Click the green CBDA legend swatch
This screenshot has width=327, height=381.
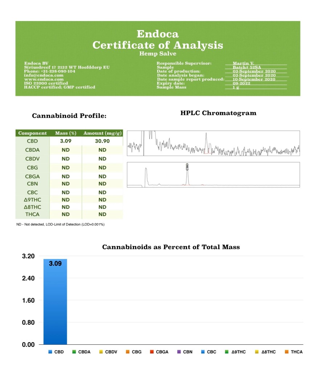click(x=74, y=352)
